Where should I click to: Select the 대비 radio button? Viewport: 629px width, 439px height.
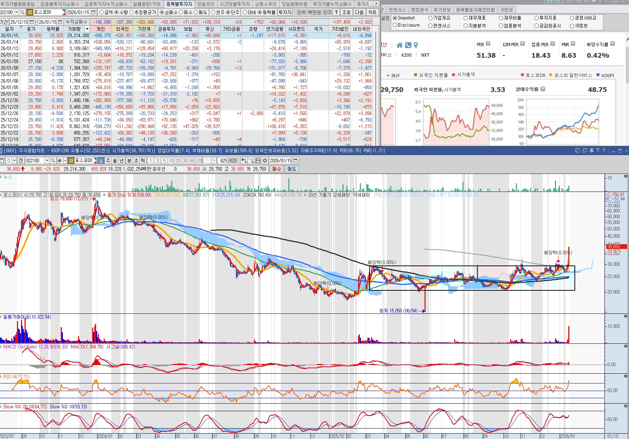(x=245, y=12)
